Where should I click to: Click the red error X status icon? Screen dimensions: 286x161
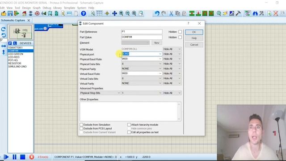click(x=32, y=157)
